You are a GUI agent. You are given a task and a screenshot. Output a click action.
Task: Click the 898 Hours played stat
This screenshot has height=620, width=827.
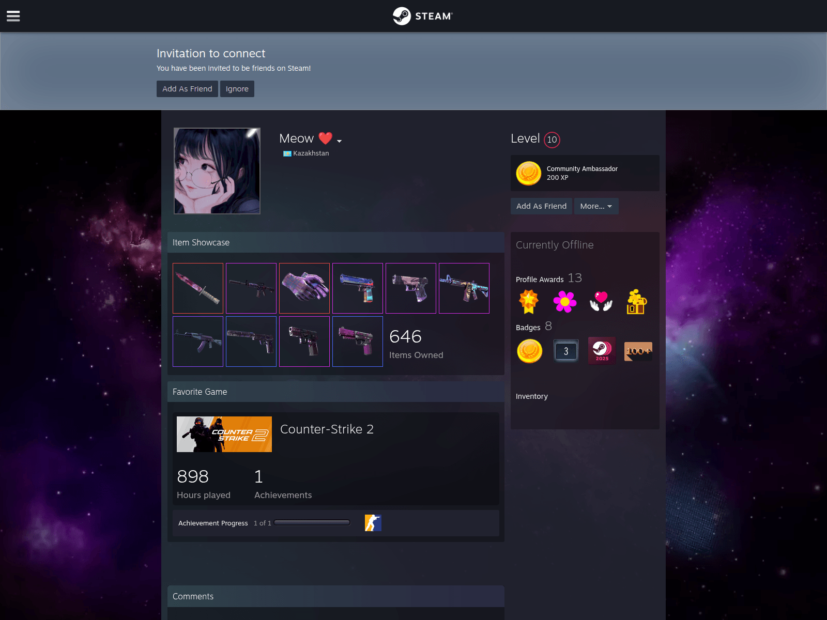click(x=204, y=484)
